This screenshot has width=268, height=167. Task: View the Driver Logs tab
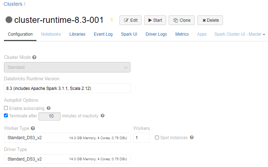pos(156,34)
